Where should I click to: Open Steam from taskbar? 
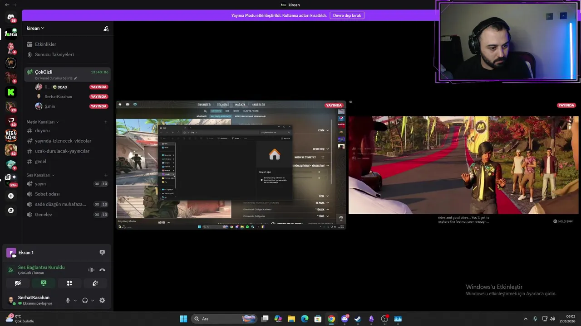[358, 319]
